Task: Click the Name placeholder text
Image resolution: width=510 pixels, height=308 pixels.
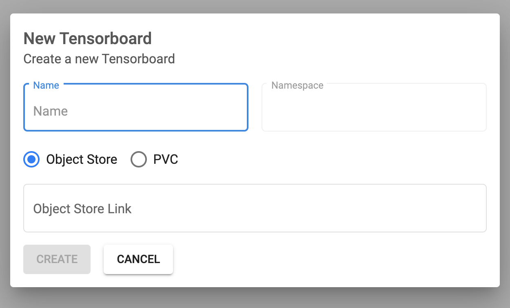Action: (50, 111)
